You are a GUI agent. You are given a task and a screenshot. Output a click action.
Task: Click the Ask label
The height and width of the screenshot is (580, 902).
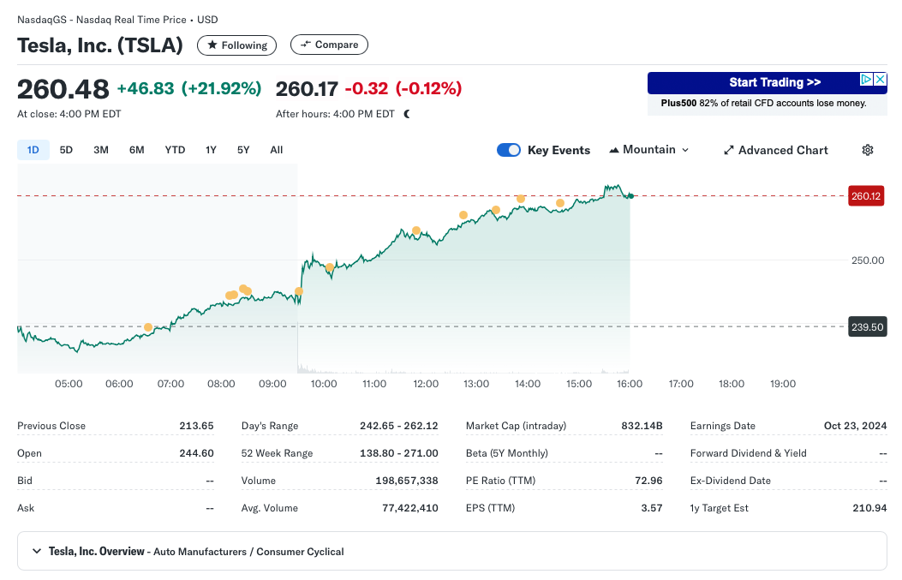coord(26,508)
